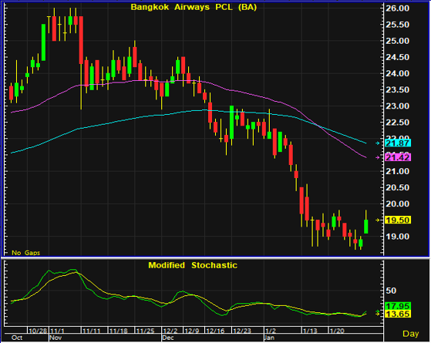Click the 12/16 date label
431x343 pixels.
pyautogui.click(x=216, y=331)
